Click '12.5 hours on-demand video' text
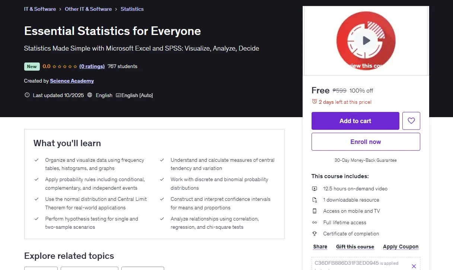 click(x=355, y=189)
